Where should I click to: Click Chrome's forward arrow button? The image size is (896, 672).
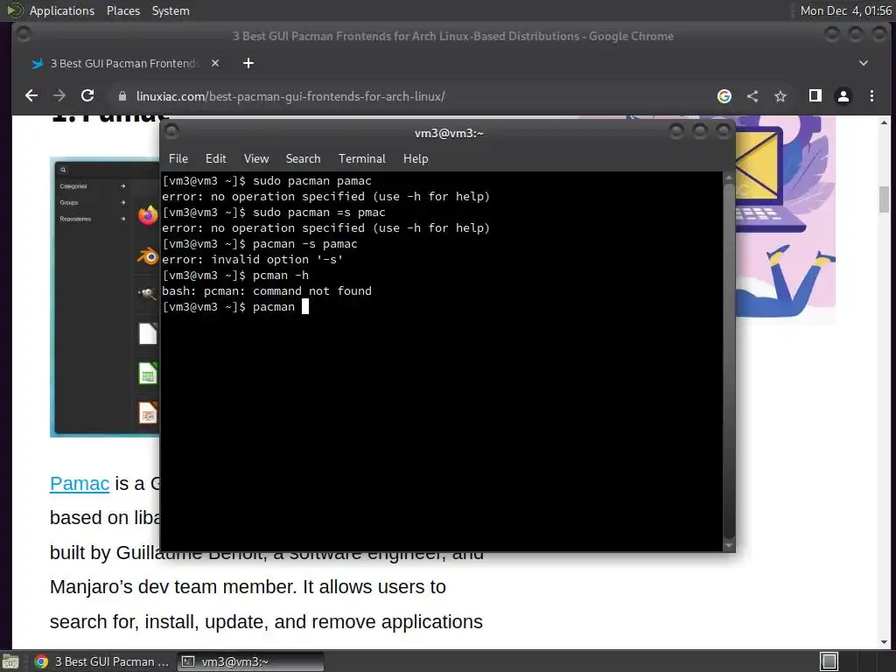pos(59,96)
